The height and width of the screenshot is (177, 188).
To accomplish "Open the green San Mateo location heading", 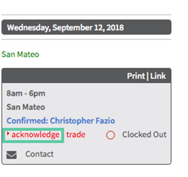I will pos(20,54).
